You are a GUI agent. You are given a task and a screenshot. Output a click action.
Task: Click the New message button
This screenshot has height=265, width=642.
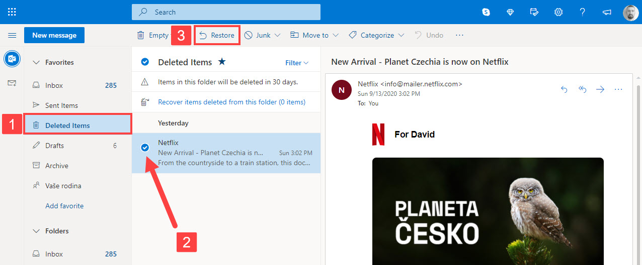click(54, 35)
